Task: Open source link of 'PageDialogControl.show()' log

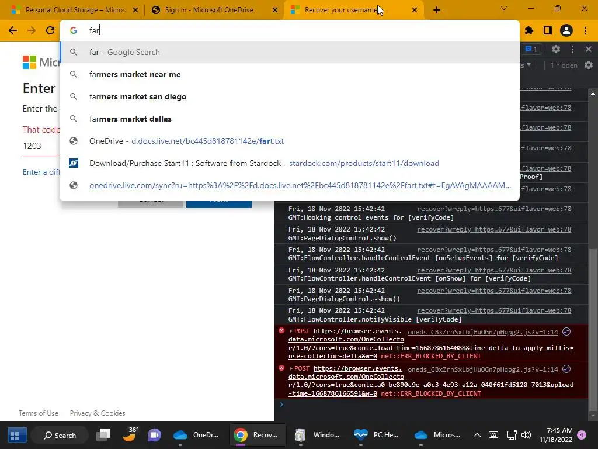Action: (494, 229)
